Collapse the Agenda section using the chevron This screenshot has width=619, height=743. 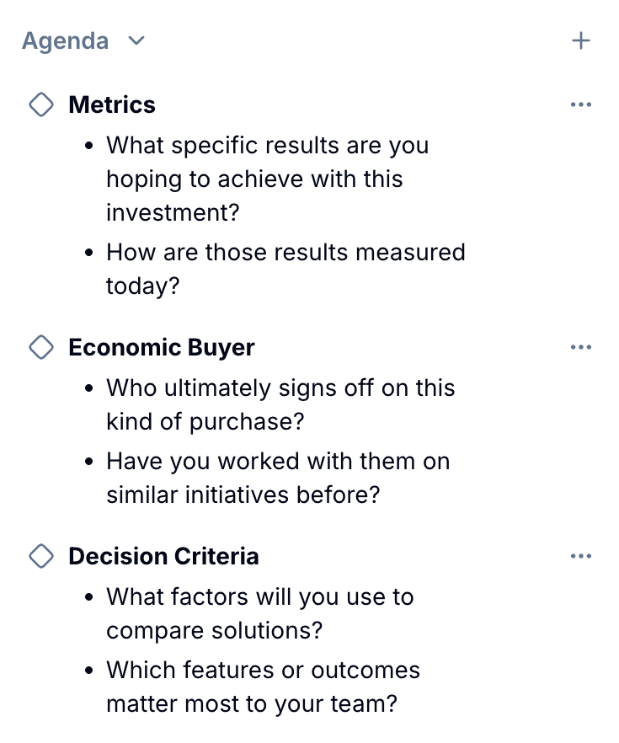coord(136,40)
